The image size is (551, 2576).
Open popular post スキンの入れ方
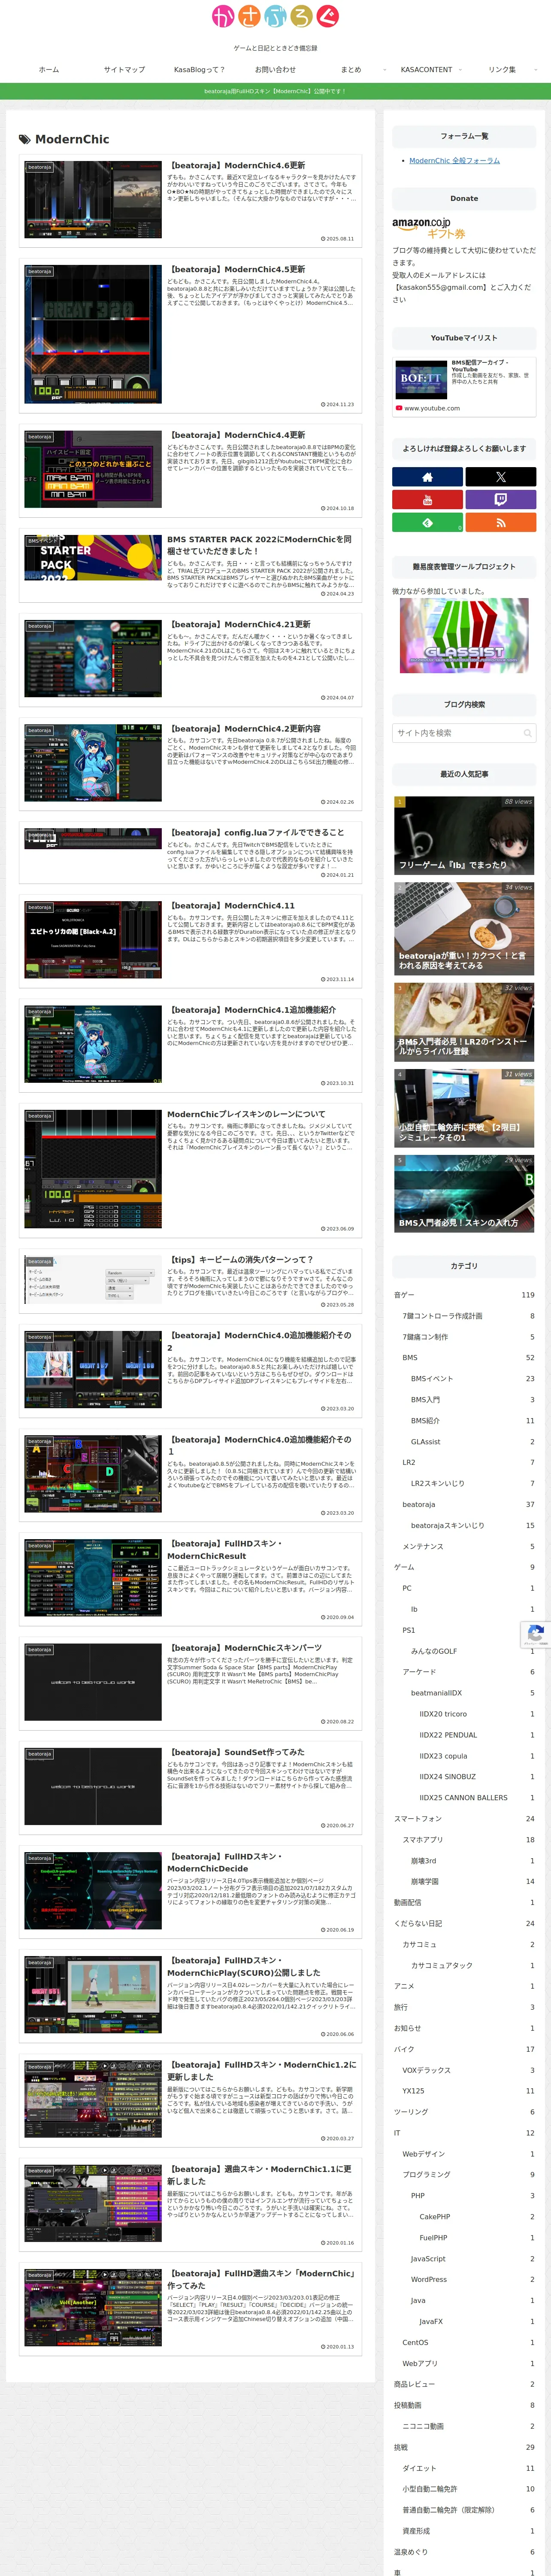click(x=464, y=1193)
